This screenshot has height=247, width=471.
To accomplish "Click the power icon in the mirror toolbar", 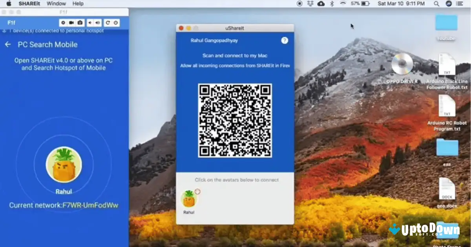I will click(x=116, y=22).
